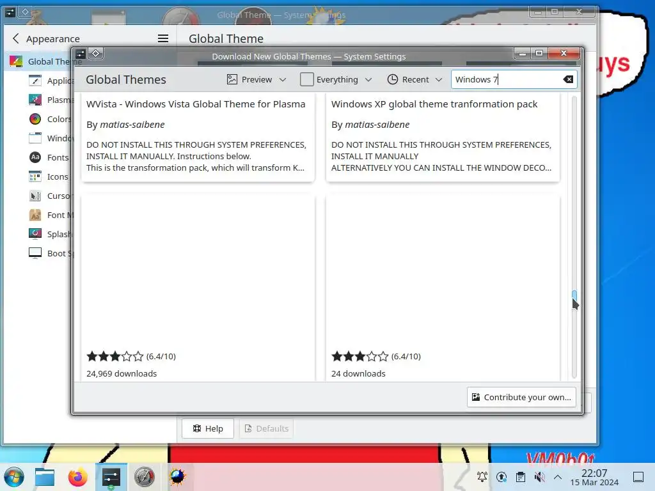Open the download dialog's window menu icon

(81, 54)
